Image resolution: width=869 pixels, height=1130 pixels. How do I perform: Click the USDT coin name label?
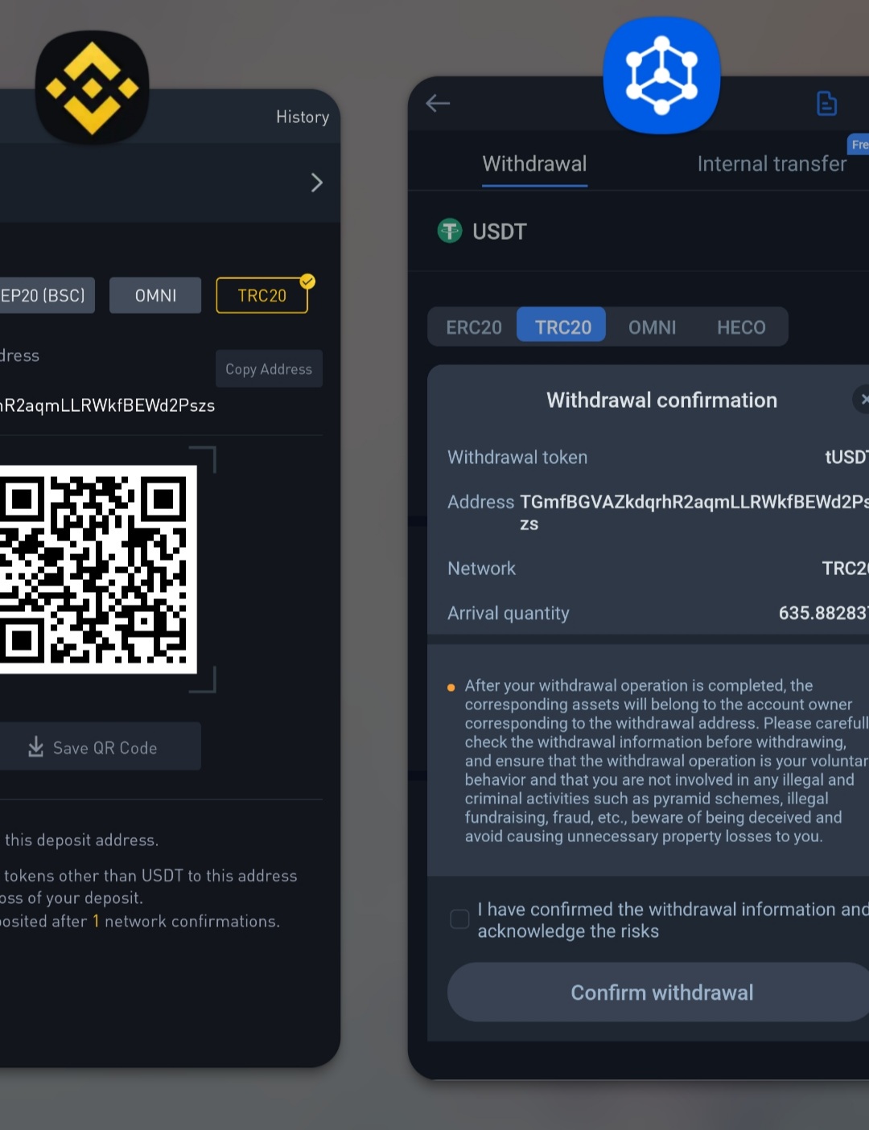click(x=499, y=232)
